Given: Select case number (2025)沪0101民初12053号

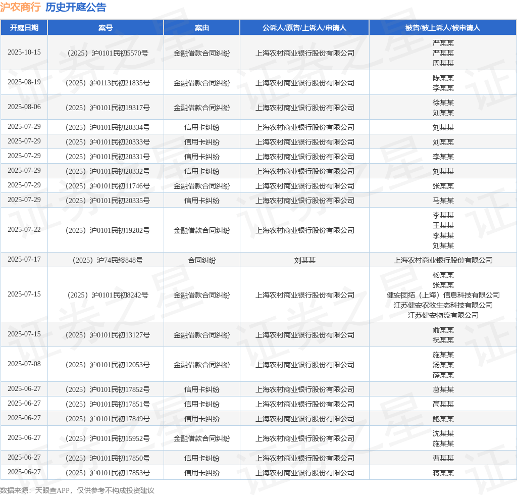Looking at the screenshot, I should pos(108,364).
